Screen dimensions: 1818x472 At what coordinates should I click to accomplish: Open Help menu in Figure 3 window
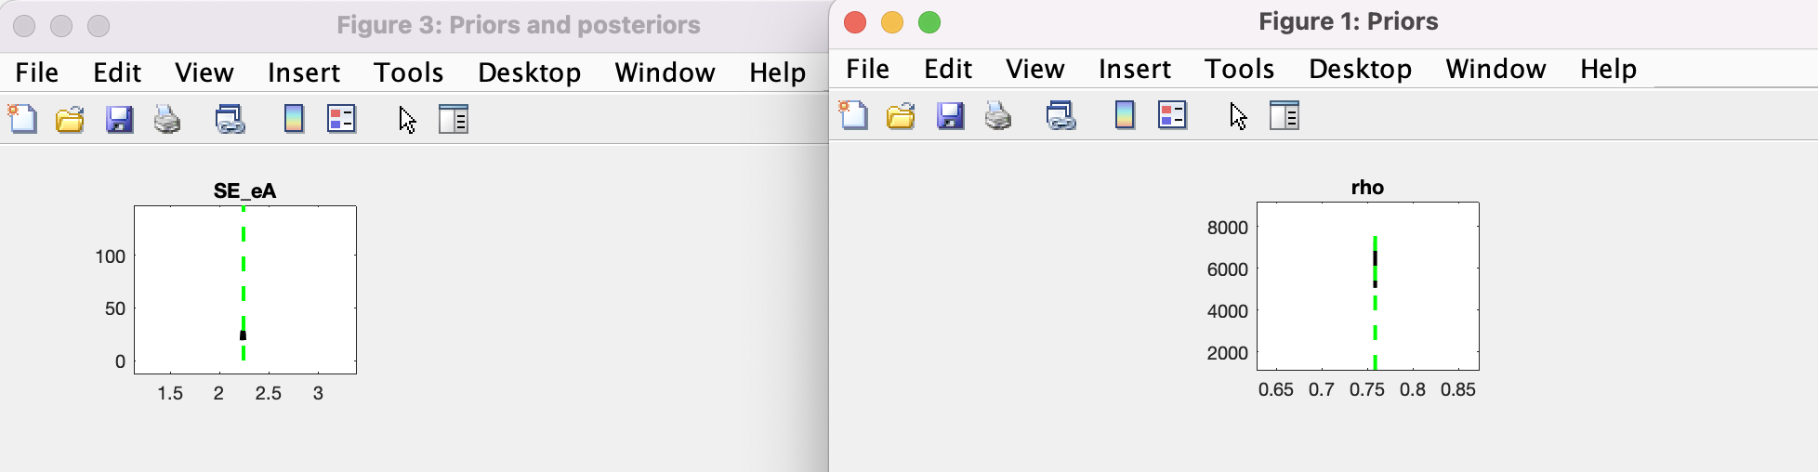pyautogui.click(x=778, y=72)
